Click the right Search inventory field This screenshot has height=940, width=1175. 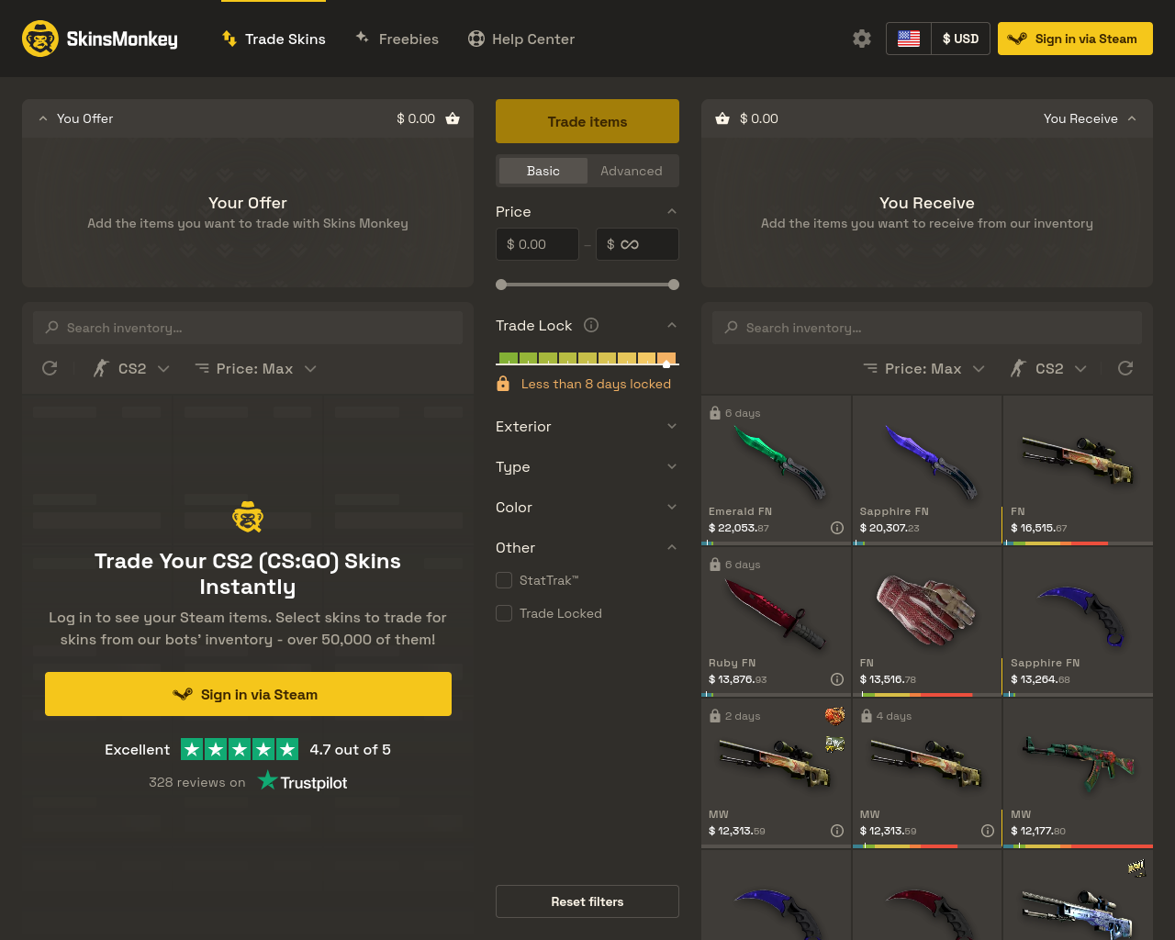point(927,328)
